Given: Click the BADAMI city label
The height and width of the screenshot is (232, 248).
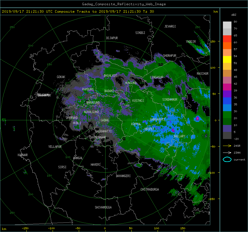Looking at the screenshot, I should click(109, 91).
